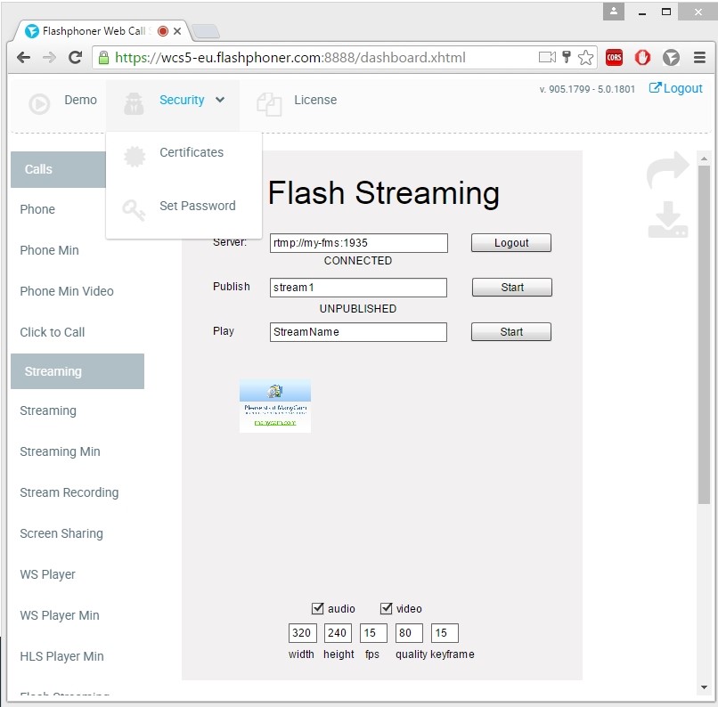Open Phone Min Video in sidebar
Image resolution: width=718 pixels, height=707 pixels.
pyautogui.click(x=67, y=291)
